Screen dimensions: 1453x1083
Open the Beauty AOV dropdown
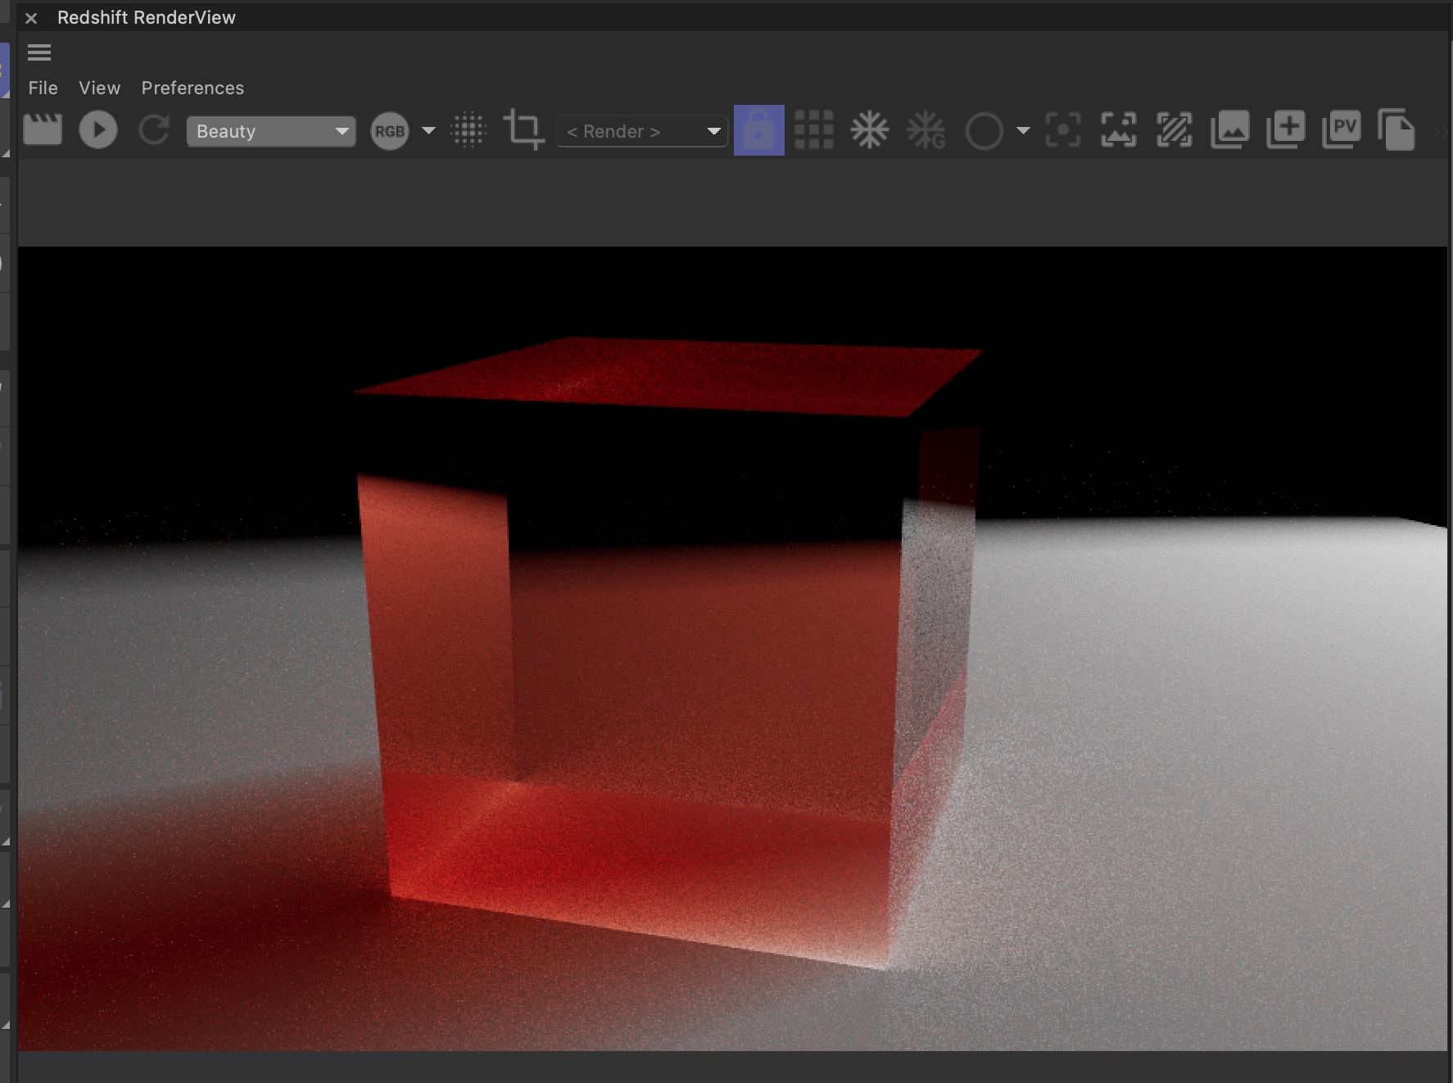(271, 131)
